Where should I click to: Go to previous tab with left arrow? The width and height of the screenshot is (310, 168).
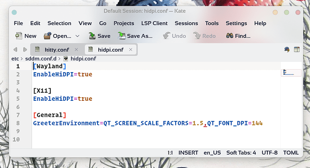tap(15, 49)
